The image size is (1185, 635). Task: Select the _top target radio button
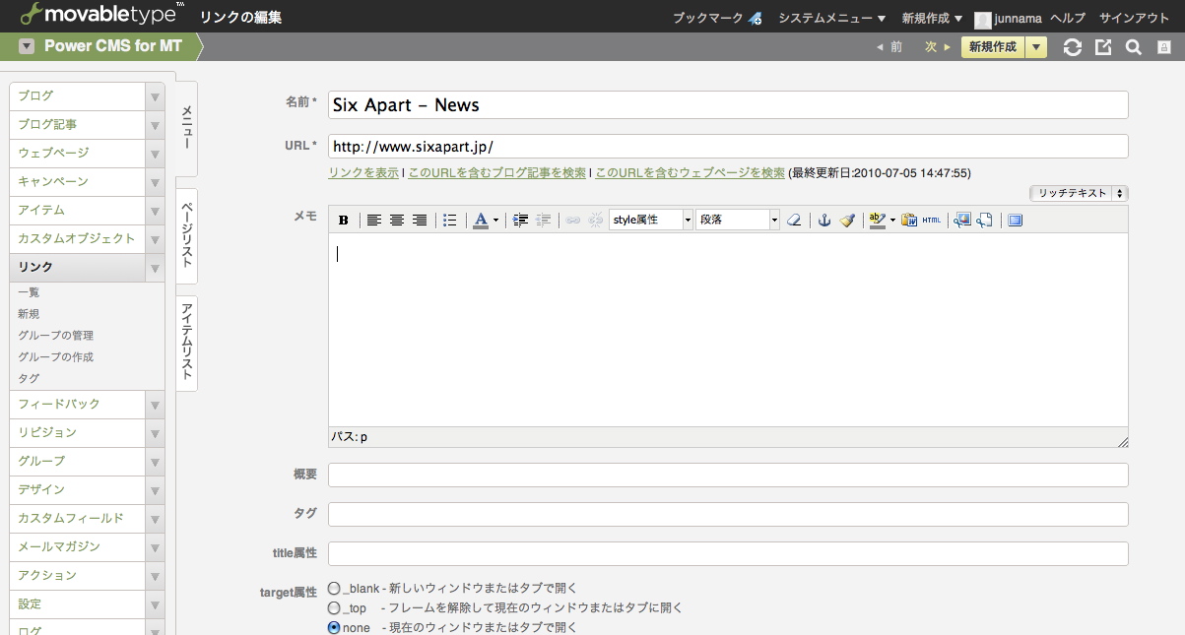tap(334, 607)
